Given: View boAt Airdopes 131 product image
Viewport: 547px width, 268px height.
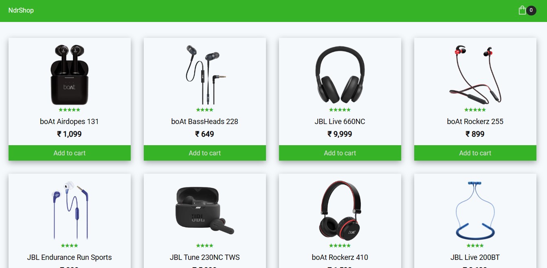Looking at the screenshot, I should (69, 75).
